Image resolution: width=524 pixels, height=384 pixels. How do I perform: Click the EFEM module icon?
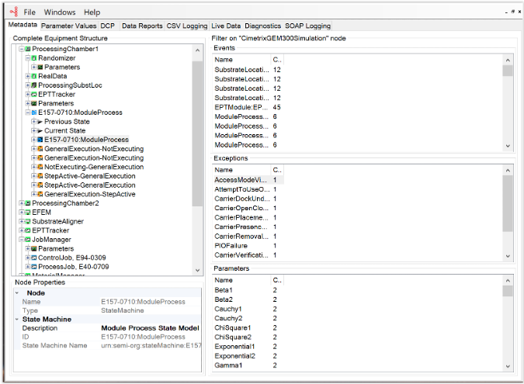coord(28,212)
